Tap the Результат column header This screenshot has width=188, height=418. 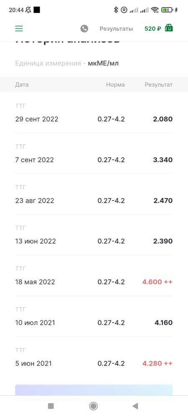pyautogui.click(x=159, y=84)
